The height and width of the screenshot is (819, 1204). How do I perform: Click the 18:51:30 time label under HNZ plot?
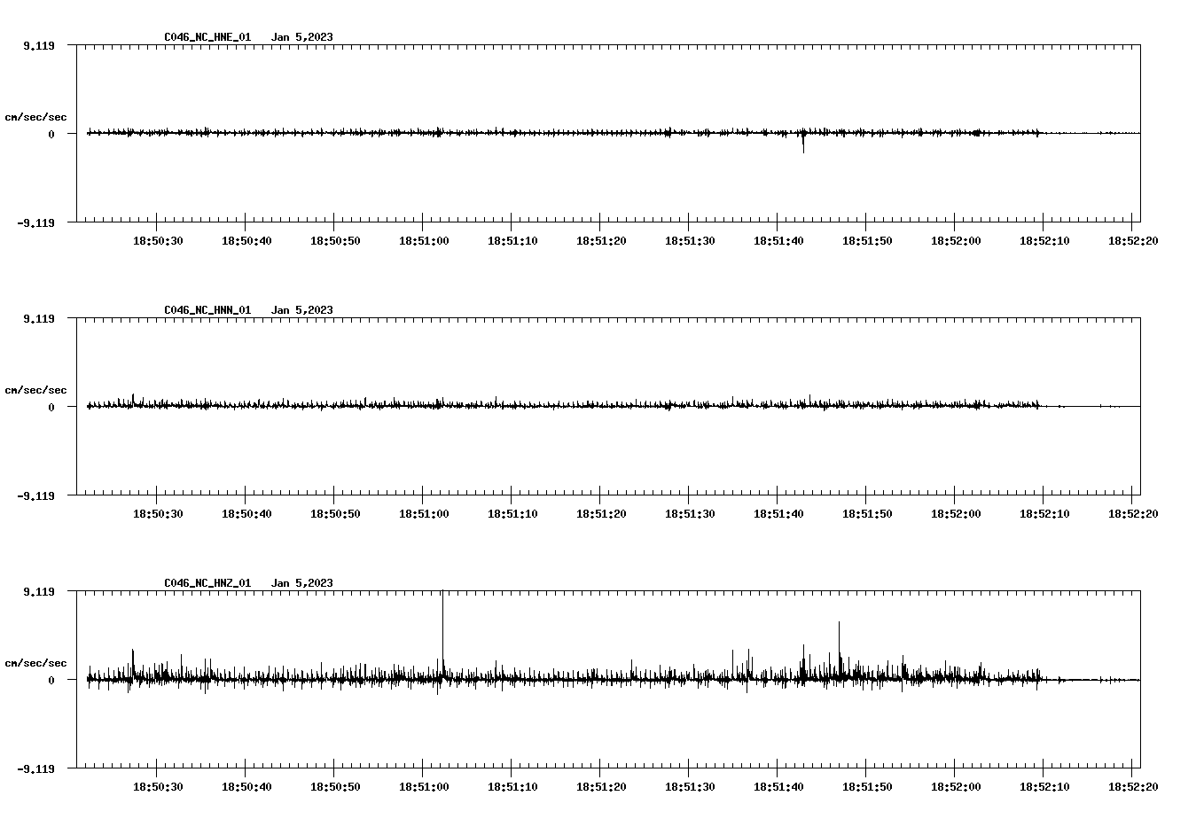(x=690, y=786)
